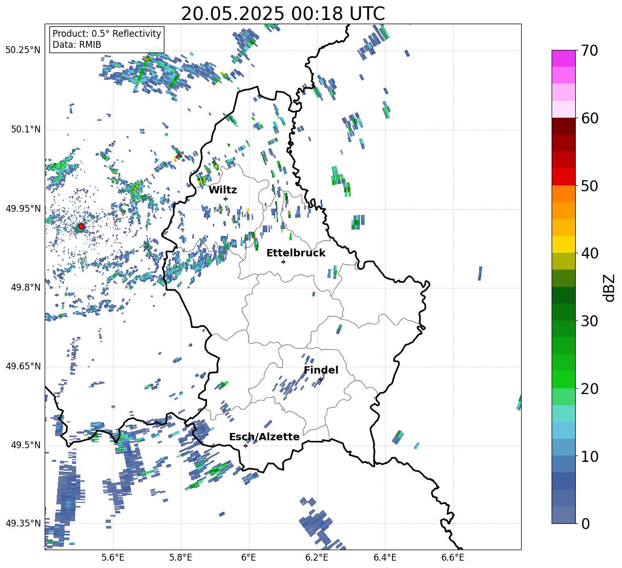Click the dBZ colorbar axis label
This screenshot has width=622, height=568.
[x=609, y=287]
